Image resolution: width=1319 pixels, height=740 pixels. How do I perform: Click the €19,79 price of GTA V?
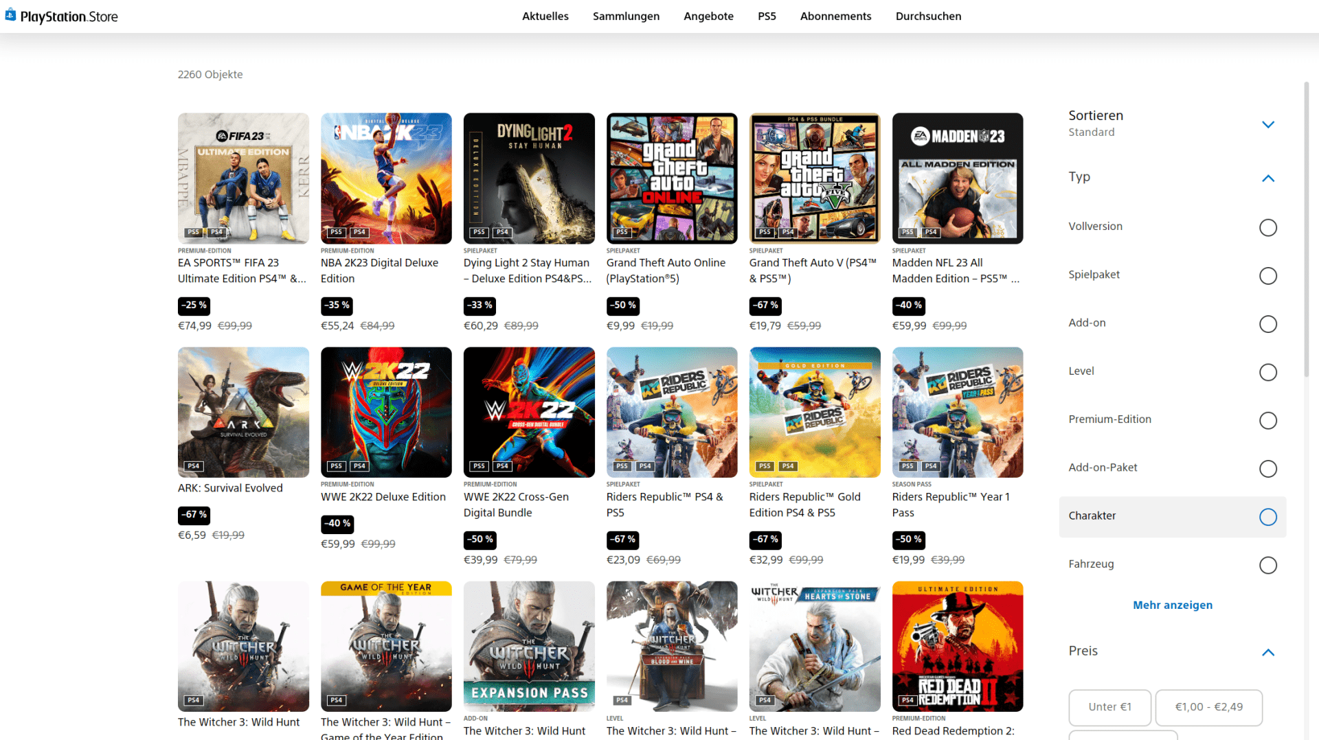(765, 325)
